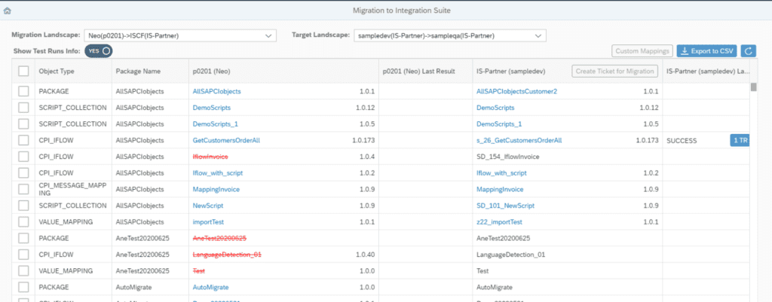Open Target Landscape dropdown
The image size is (772, 302).
[449, 35]
